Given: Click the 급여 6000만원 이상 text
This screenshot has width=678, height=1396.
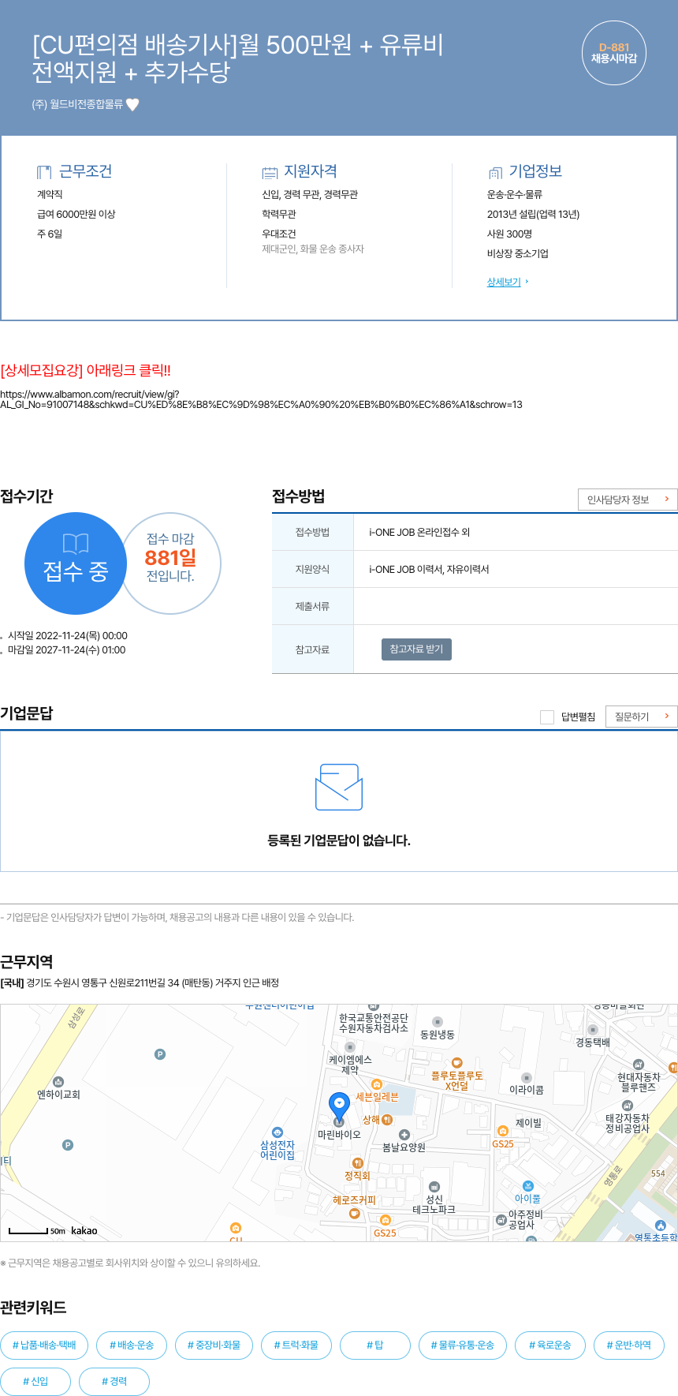Looking at the screenshot, I should pos(76,214).
